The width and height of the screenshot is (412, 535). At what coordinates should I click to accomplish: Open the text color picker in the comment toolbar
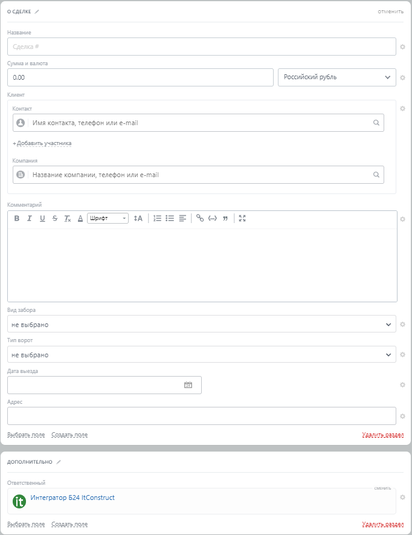80,218
